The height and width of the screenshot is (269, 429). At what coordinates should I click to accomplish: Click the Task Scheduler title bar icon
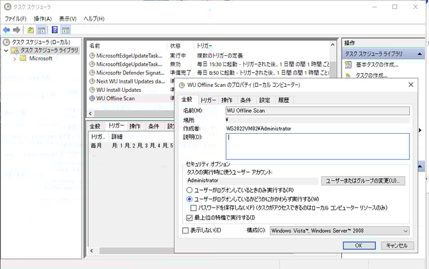pyautogui.click(x=7, y=7)
